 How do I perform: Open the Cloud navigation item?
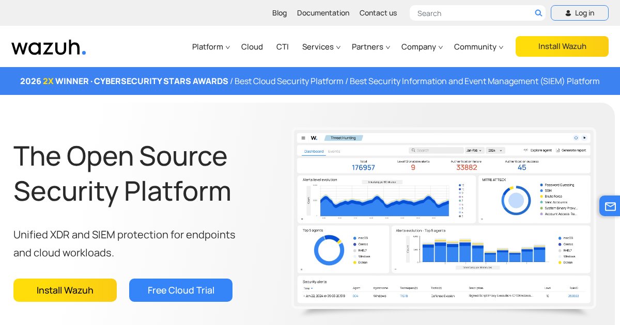(252, 47)
